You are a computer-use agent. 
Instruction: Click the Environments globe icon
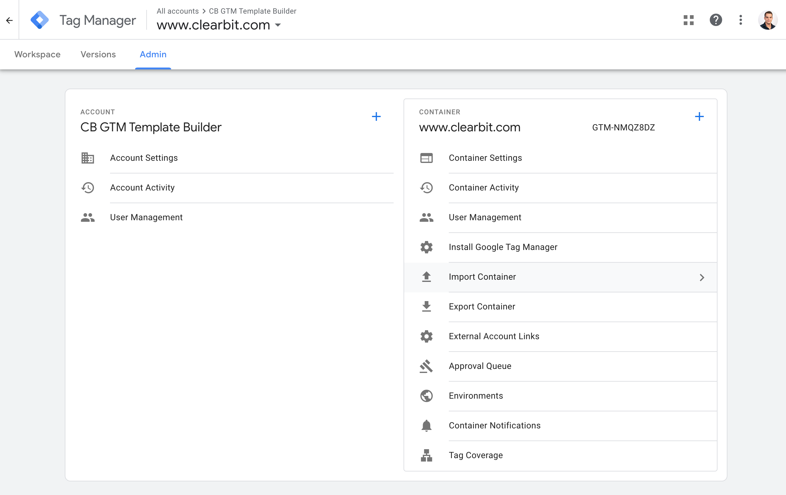426,396
